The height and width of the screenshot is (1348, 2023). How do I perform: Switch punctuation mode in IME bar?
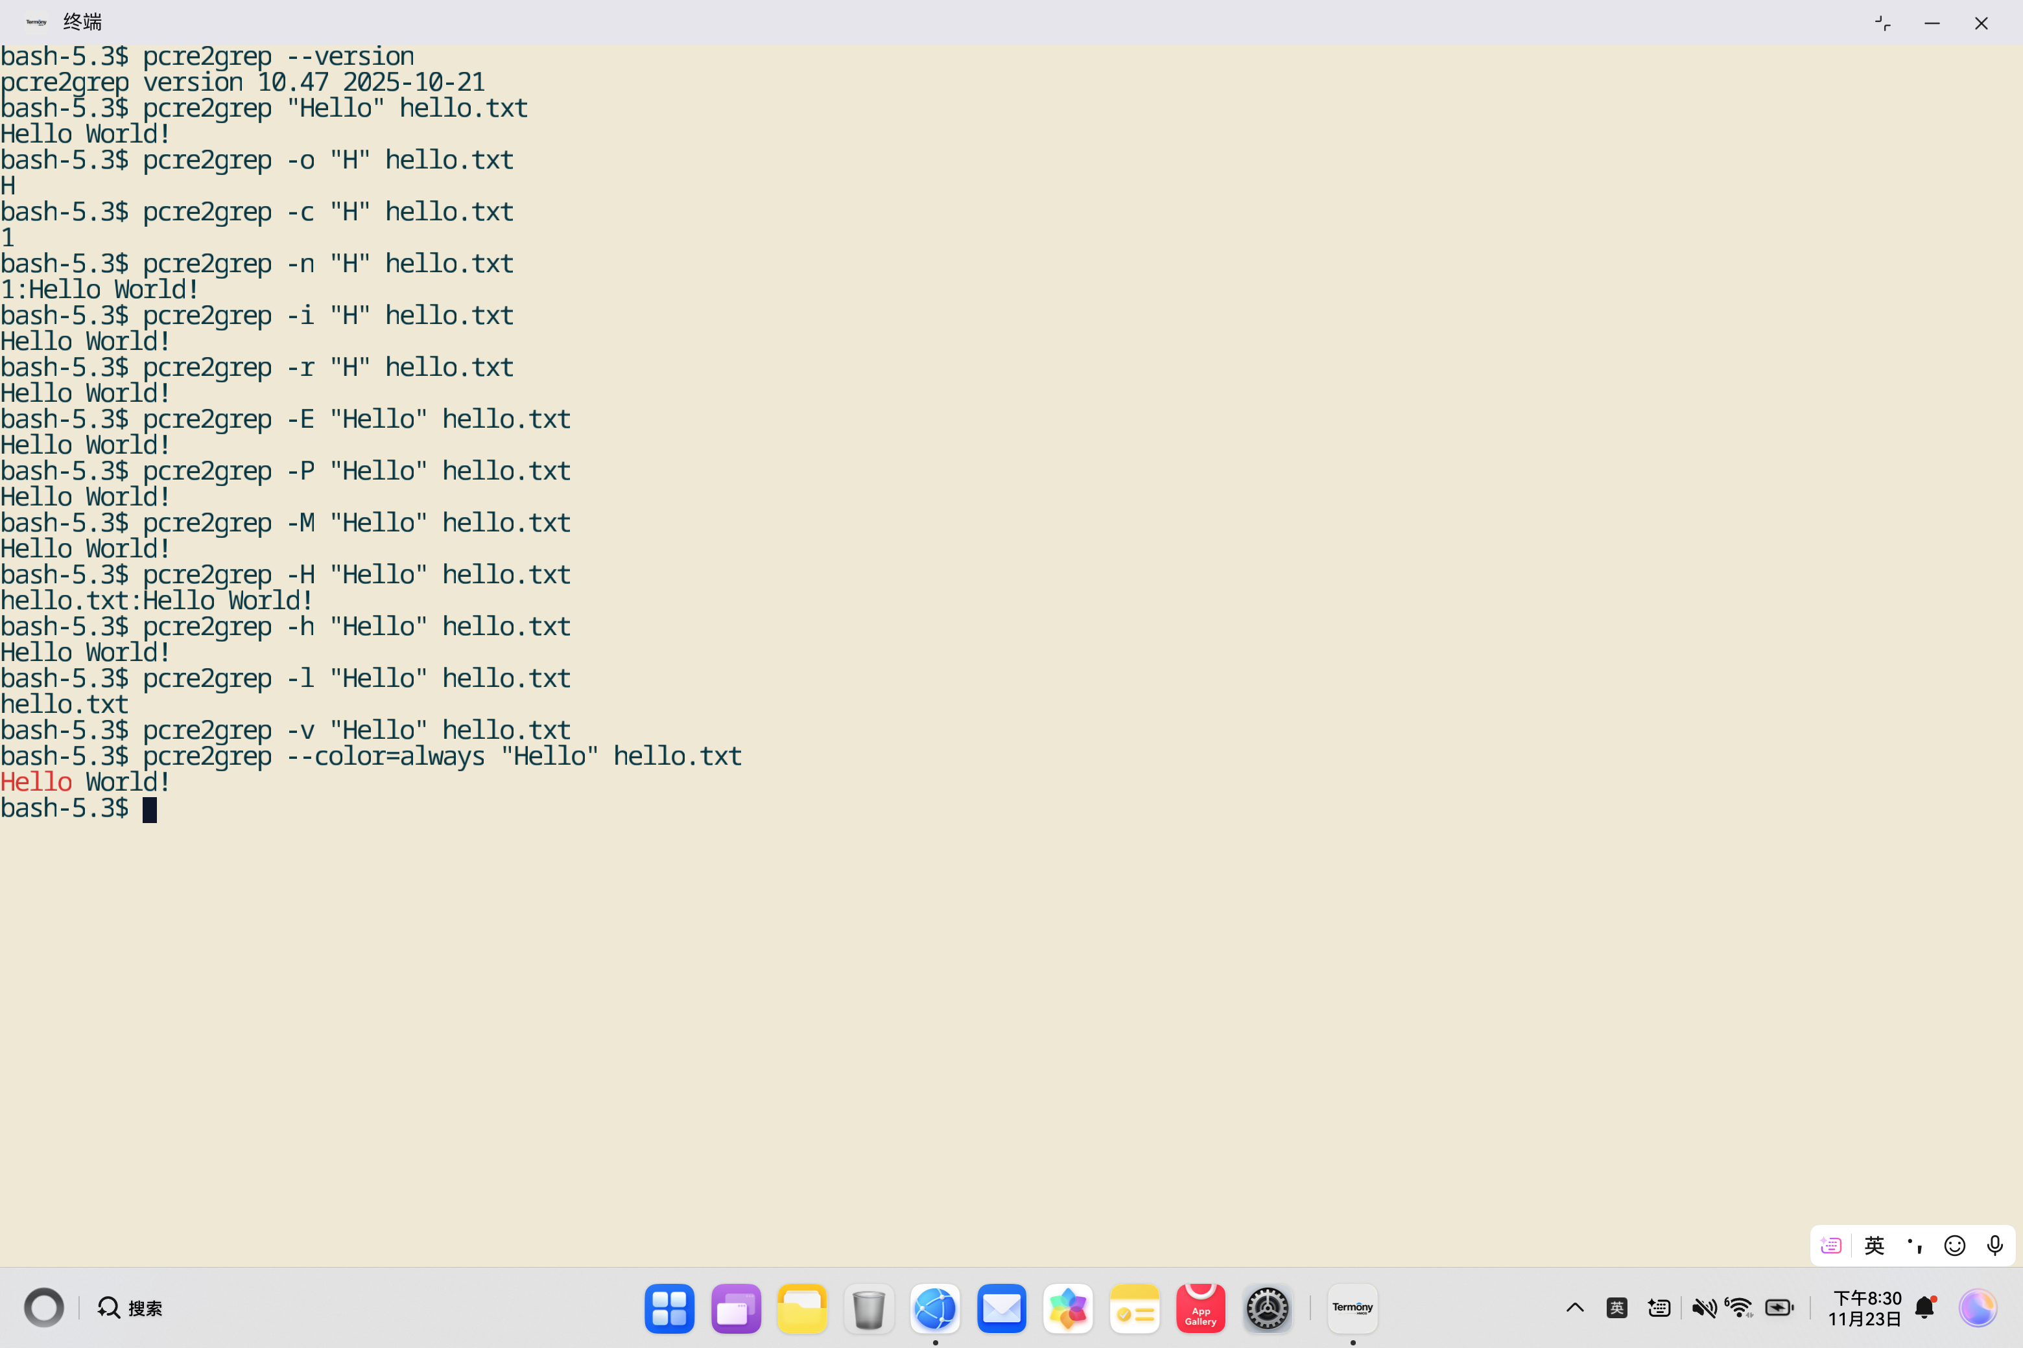(x=1915, y=1245)
